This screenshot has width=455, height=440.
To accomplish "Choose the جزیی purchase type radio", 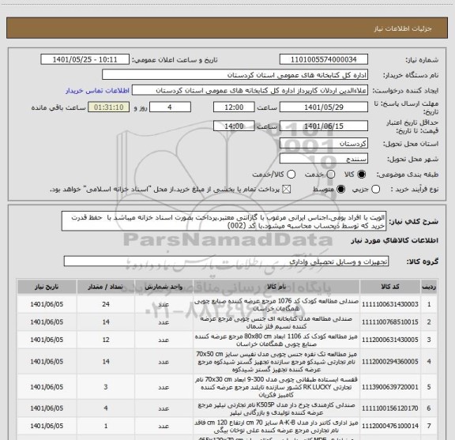I will (x=375, y=190).
